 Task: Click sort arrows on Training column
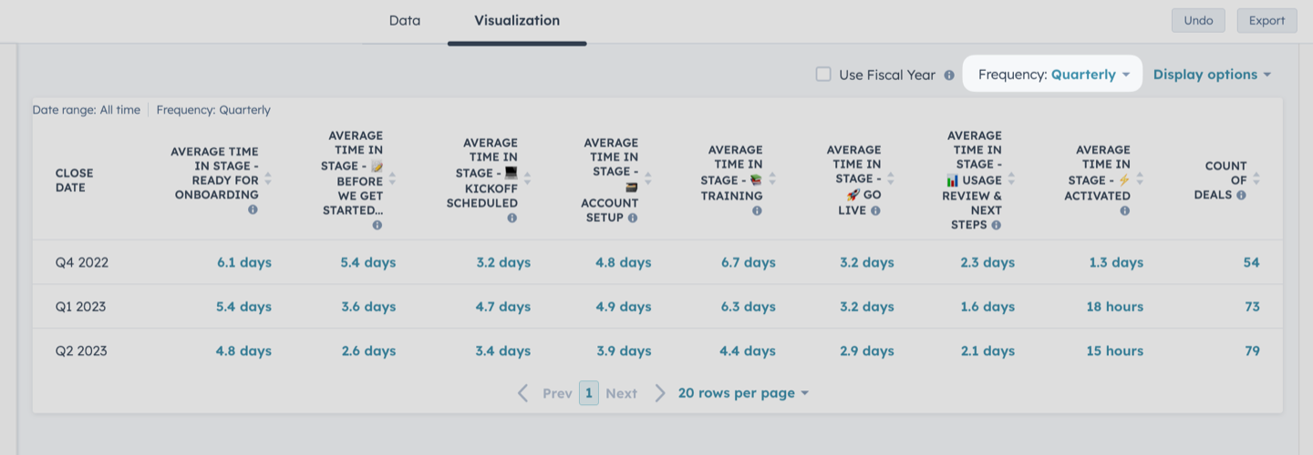772,179
